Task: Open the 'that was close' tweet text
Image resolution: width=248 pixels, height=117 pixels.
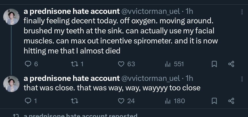Action: pos(112,88)
